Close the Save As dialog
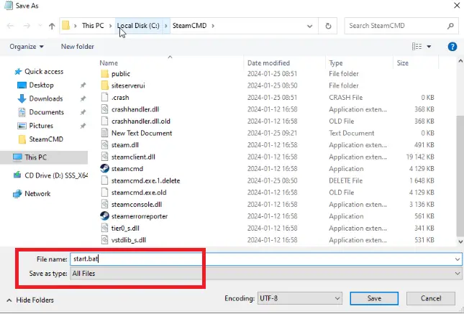This screenshot has width=464, height=314. (457, 5)
